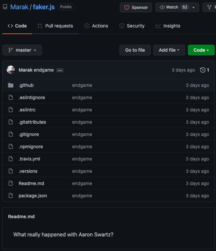The image size is (216, 251).
Task: Click the Public visibility badge
Action: pyautogui.click(x=66, y=7)
